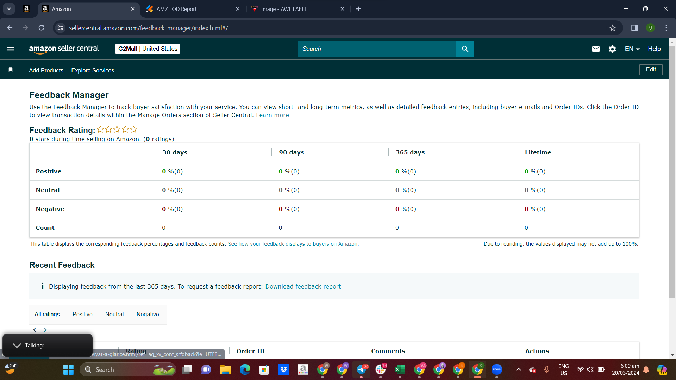
Task: Open a new browser tab
Action: tap(358, 9)
